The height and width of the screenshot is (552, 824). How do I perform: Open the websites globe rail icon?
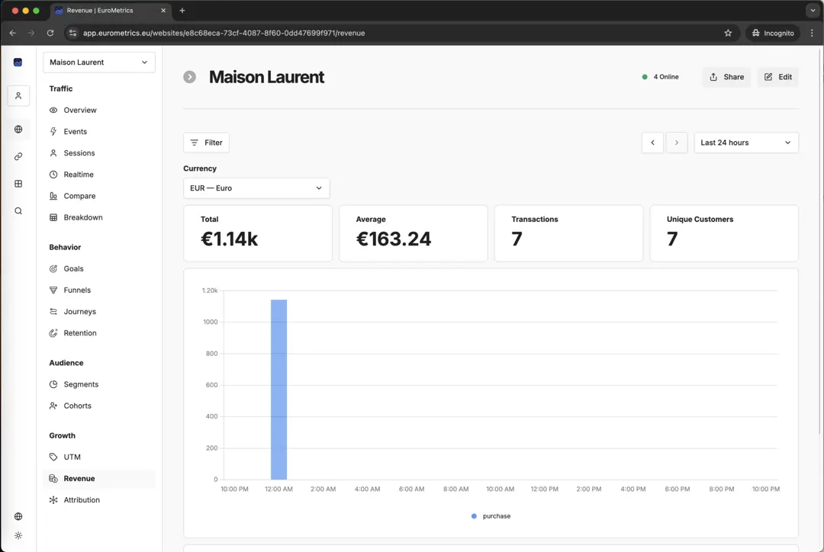click(18, 129)
